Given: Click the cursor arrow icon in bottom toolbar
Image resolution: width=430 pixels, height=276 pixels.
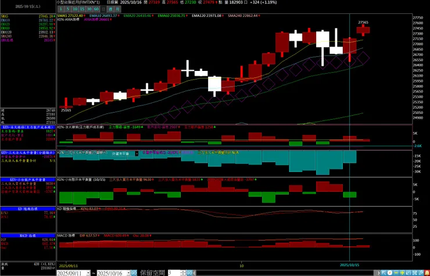Looking at the screenshot, I should pos(384,273).
